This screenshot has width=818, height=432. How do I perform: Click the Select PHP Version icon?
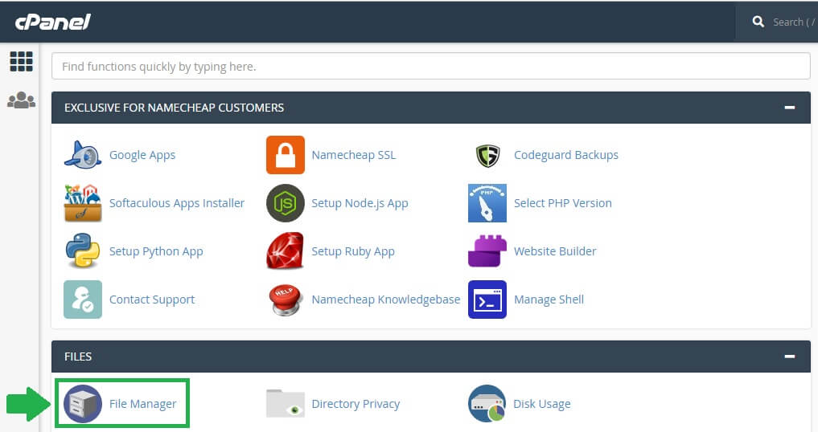pos(487,203)
